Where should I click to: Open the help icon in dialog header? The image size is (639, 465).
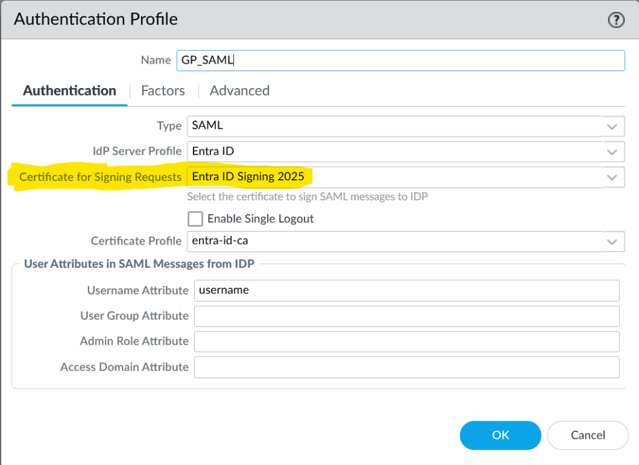(616, 20)
